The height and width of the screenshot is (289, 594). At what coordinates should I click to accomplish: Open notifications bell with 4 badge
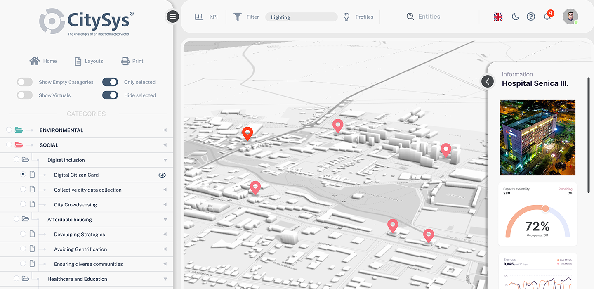click(548, 16)
